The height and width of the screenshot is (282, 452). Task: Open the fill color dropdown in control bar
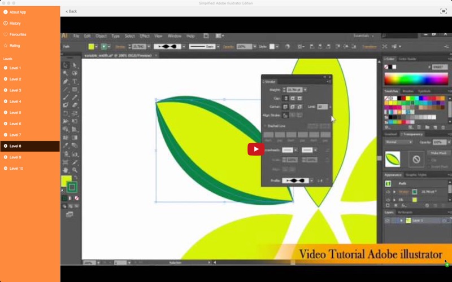pyautogui.click(x=96, y=47)
